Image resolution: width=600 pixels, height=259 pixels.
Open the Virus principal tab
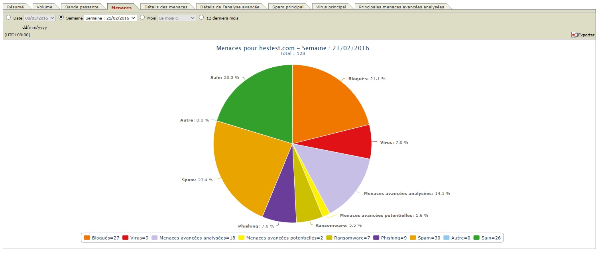[331, 7]
